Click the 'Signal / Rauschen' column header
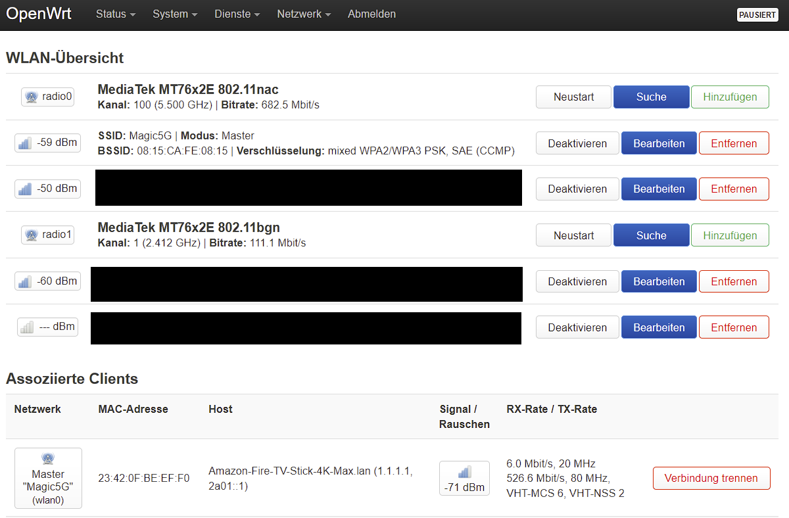 coord(464,417)
